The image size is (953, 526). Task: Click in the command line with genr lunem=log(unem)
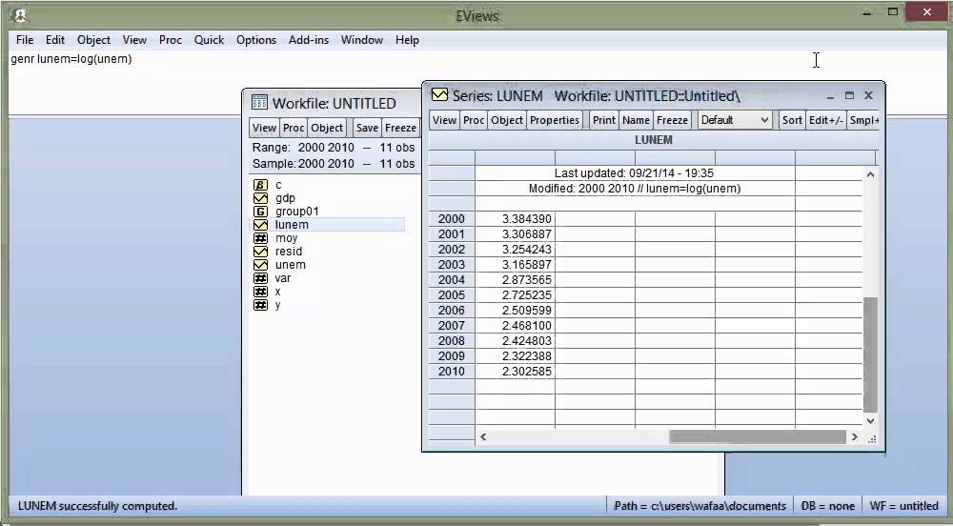pos(71,59)
